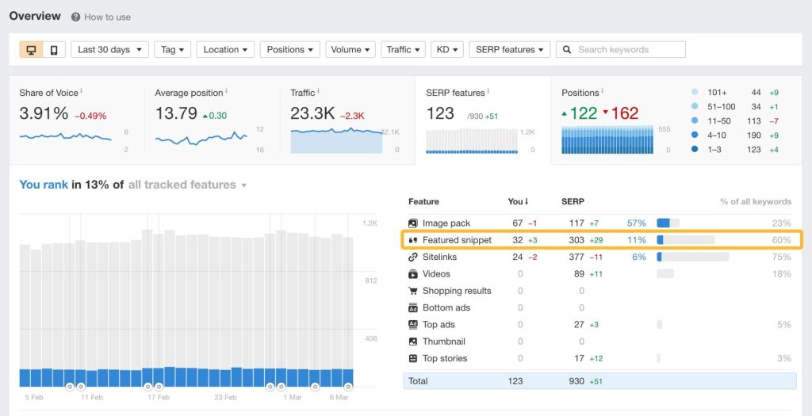Click the Featured snippet percentage bar
This screenshot has height=416, width=812.
pyautogui.click(x=685, y=240)
